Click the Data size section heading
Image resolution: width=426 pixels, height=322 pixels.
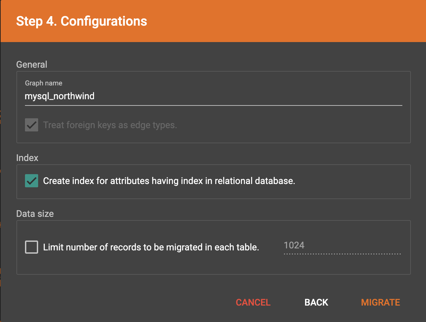click(35, 214)
